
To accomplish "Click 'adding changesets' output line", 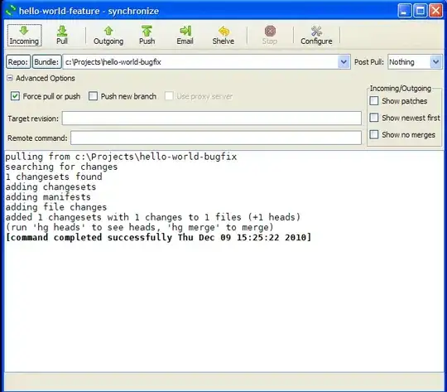I will [x=50, y=187].
